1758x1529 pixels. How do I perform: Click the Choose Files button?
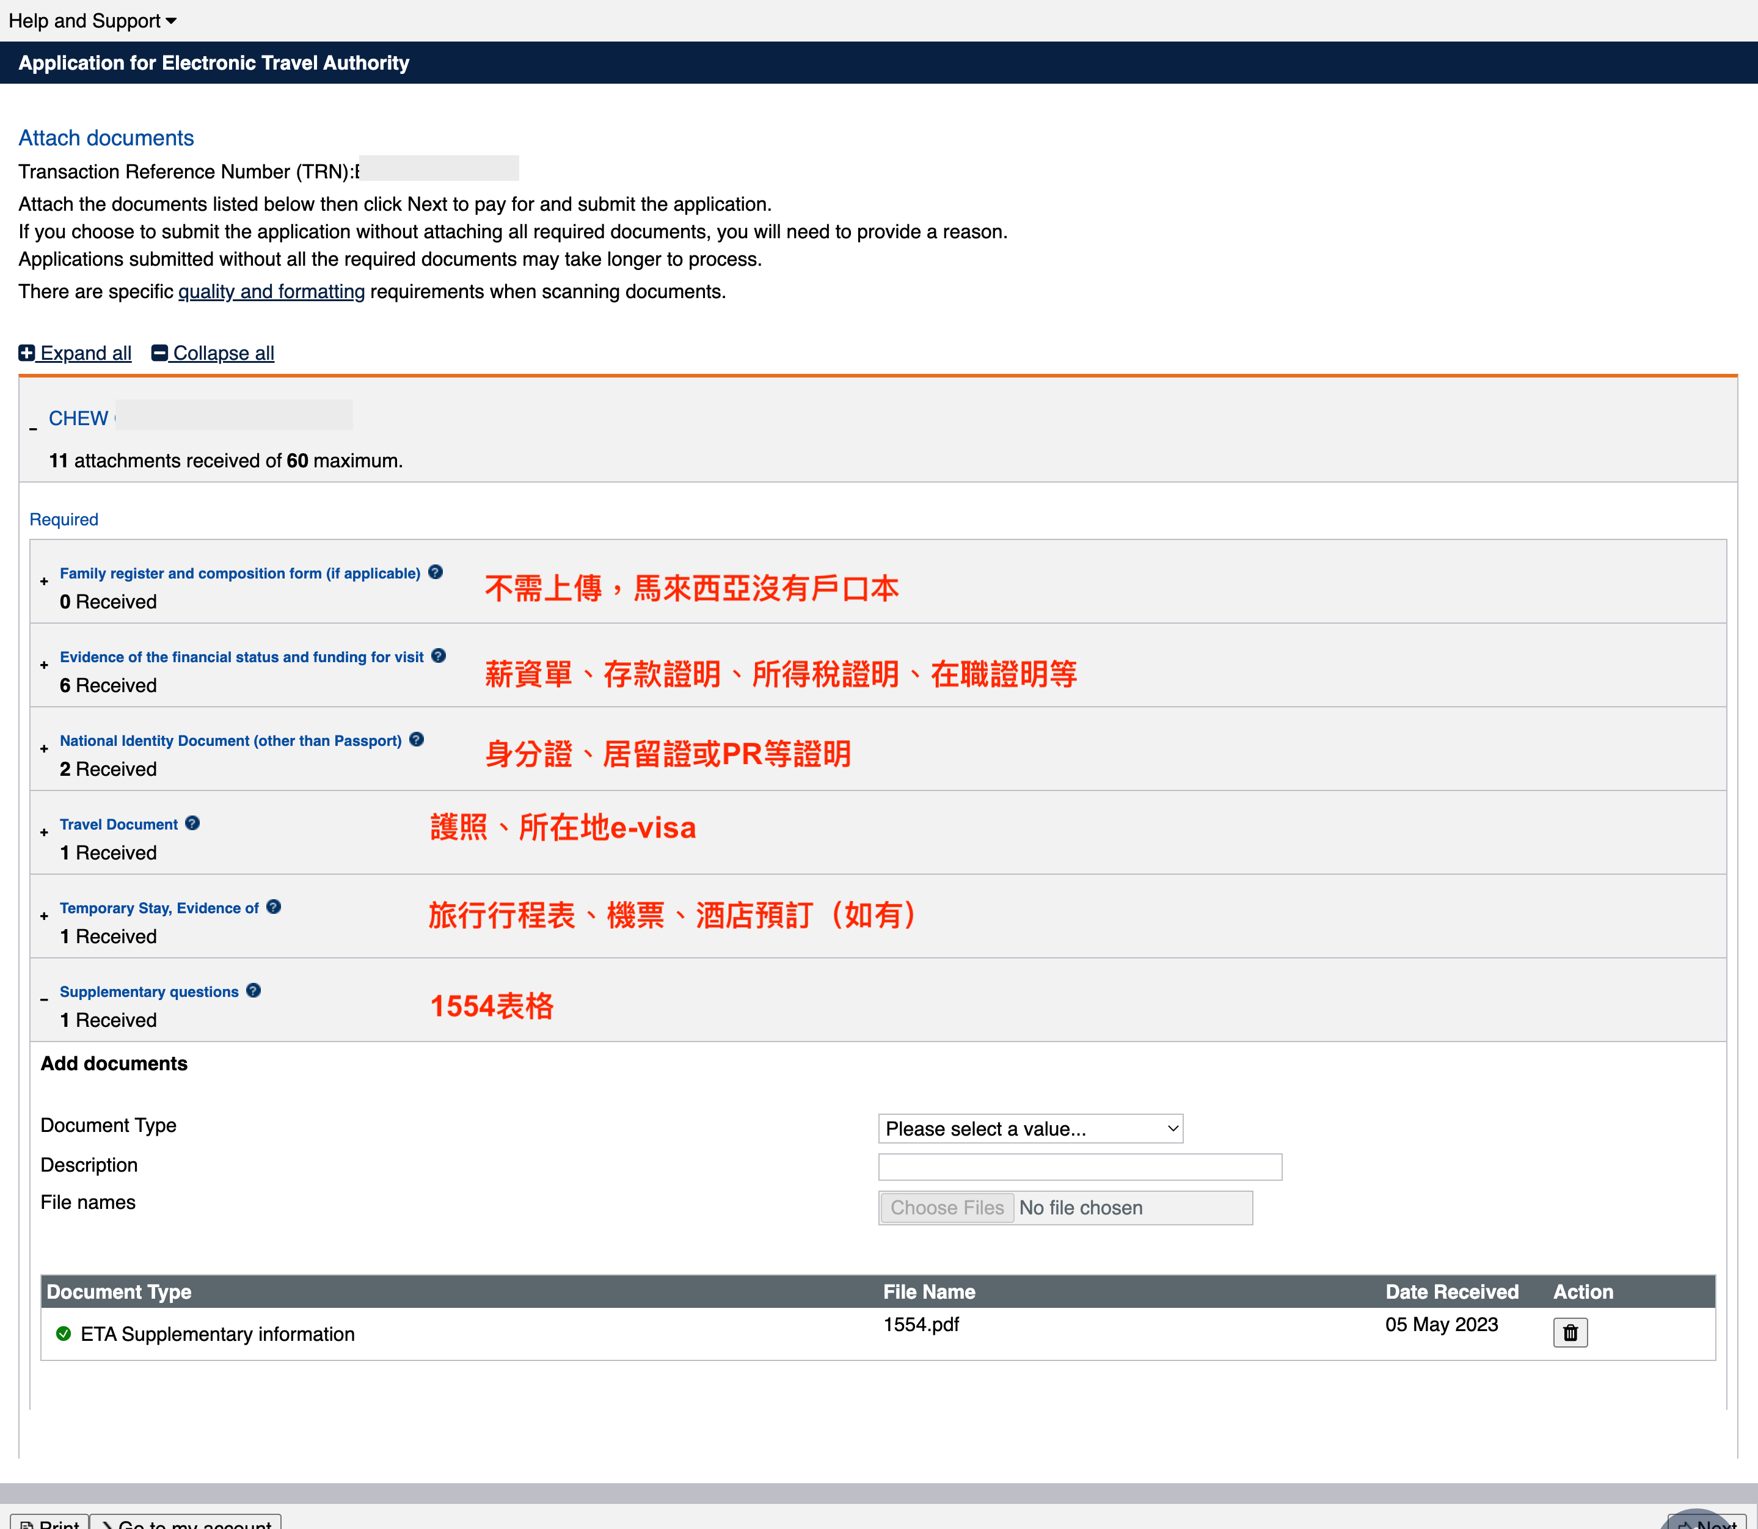947,1208
